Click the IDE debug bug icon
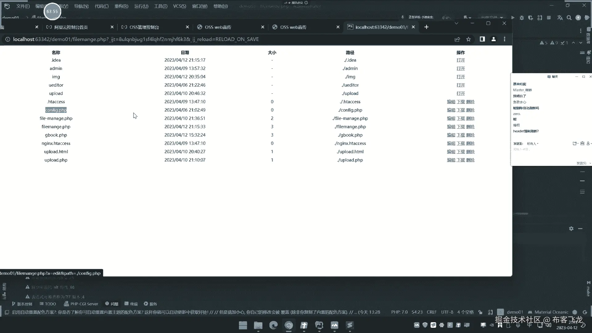 point(521,18)
